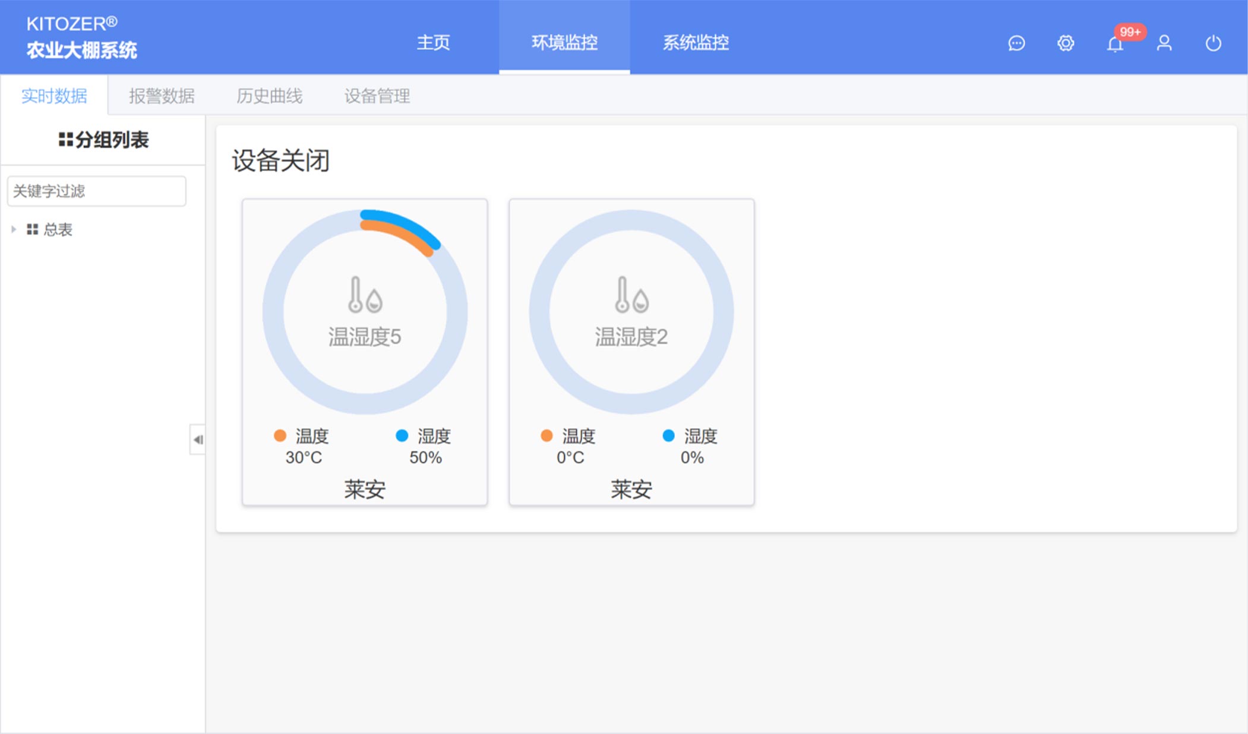Go to the 主页 tab
This screenshot has width=1248, height=734.
tap(433, 43)
